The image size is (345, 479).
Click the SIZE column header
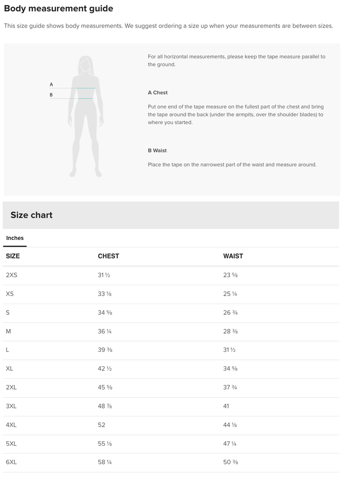pyautogui.click(x=13, y=256)
